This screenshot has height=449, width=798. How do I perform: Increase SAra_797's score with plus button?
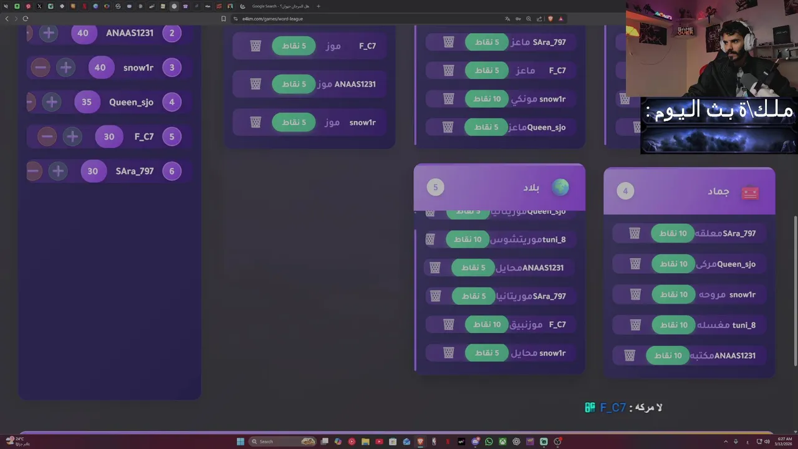[58, 171]
